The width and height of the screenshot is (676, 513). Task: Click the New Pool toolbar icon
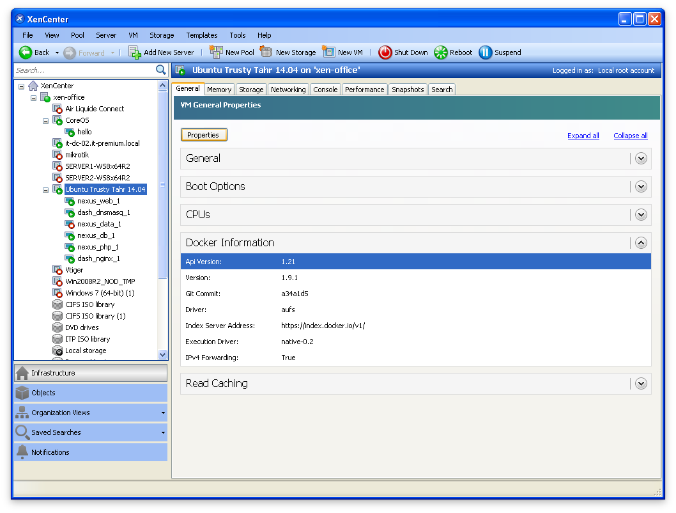tap(216, 52)
